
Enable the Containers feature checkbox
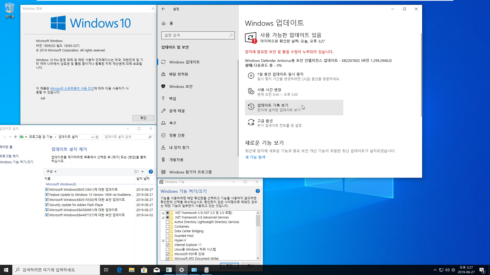pyautogui.click(x=168, y=227)
